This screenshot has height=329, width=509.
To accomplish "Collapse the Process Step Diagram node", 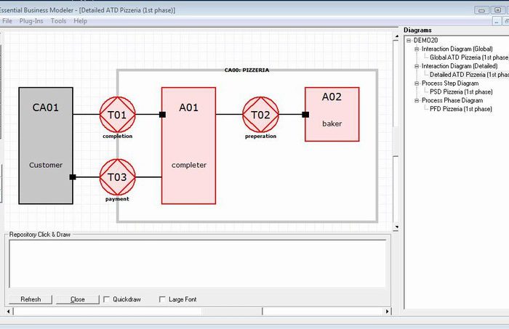I will 417,84.
